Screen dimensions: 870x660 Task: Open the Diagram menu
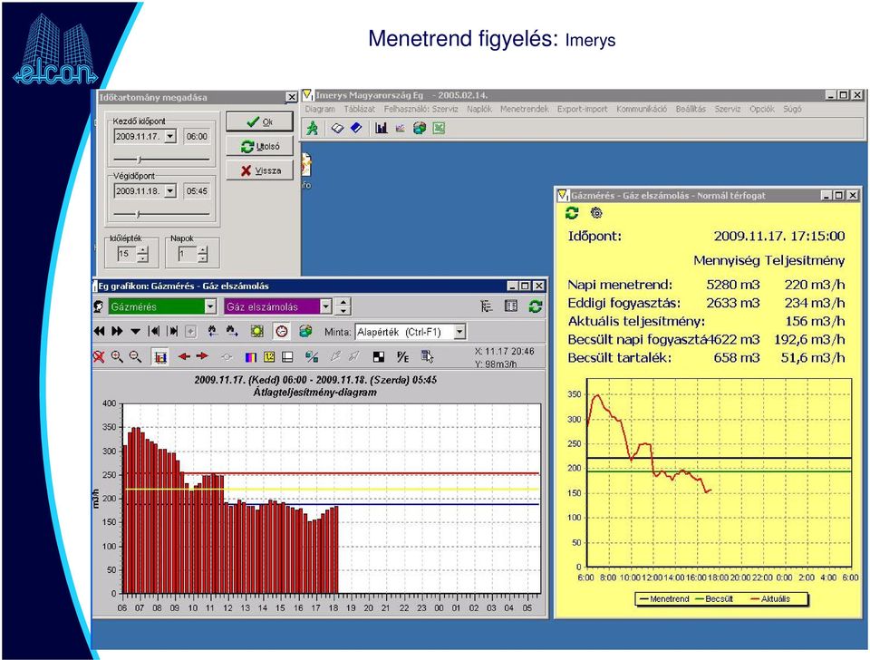coord(320,109)
